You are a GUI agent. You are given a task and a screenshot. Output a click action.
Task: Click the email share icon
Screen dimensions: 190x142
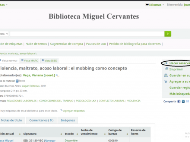click(187, 101)
